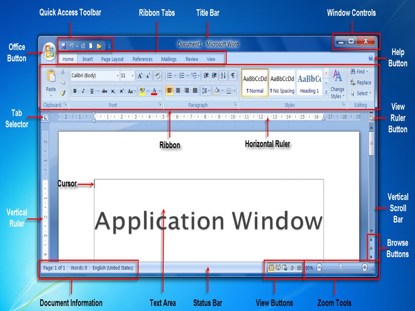Shrink font size with small A
The image size is (415, 311).
pyautogui.click(x=148, y=76)
